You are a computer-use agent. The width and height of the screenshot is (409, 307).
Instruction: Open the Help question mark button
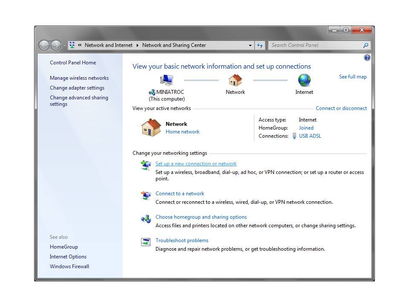tap(367, 58)
